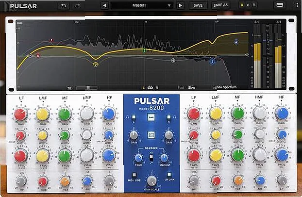The width and height of the screenshot is (302, 197).
Task: Click the window resize icon in top bar
Action: tap(280, 5)
